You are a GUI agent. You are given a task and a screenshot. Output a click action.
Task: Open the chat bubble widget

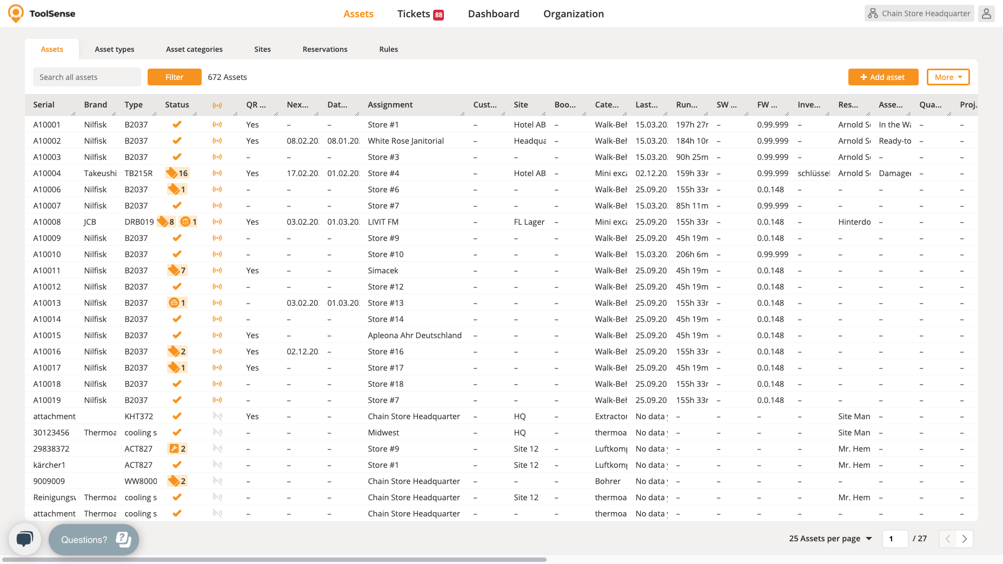(x=25, y=539)
